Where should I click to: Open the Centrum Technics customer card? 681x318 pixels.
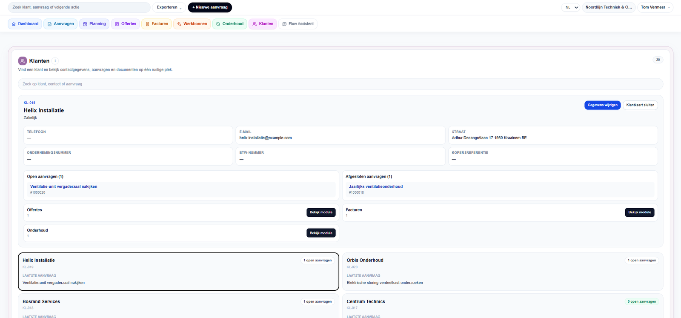[503, 306]
